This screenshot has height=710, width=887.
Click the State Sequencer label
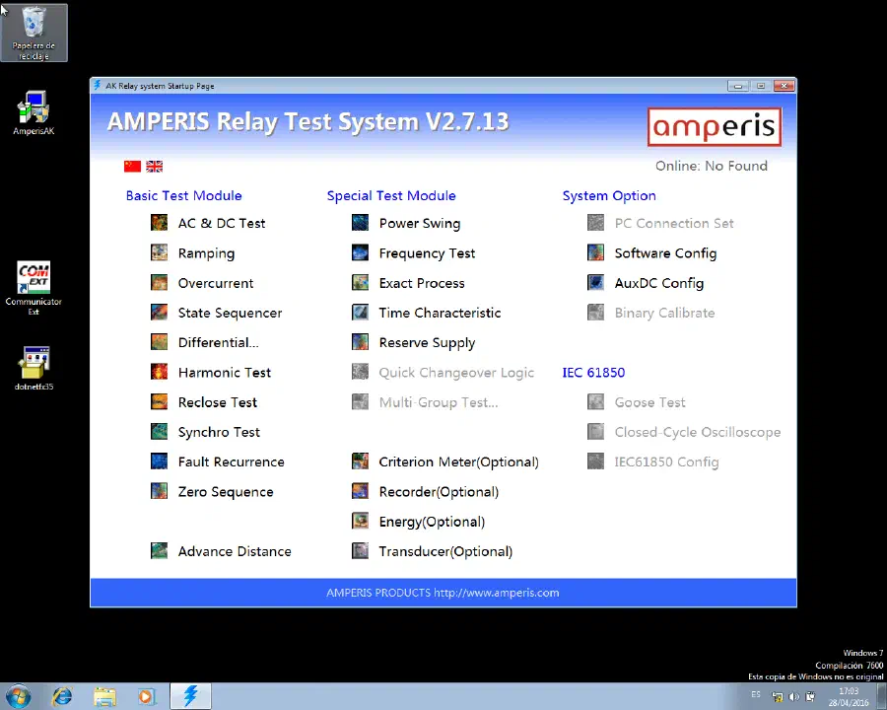click(230, 314)
